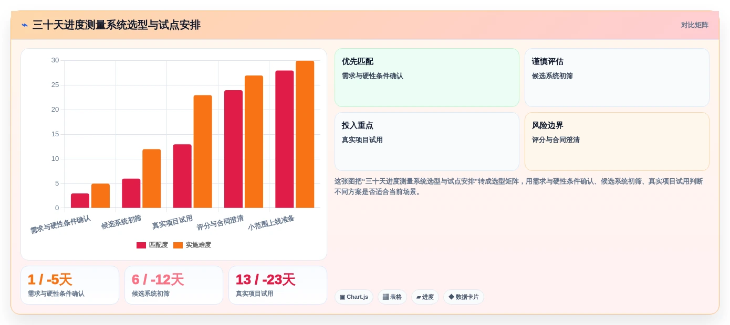Viewport: 730px width, 325px height.
Task: Click the 匹配度 legend label
Action: [158, 245]
